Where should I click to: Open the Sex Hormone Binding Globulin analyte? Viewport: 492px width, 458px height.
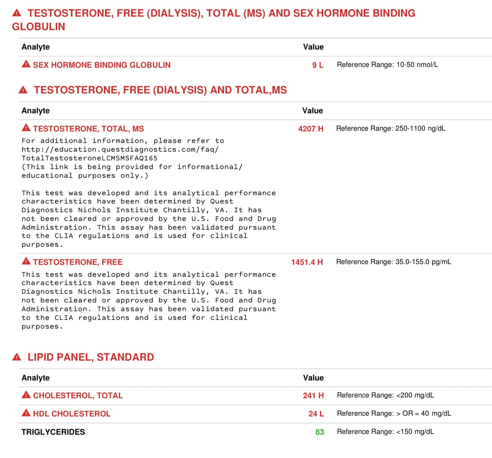click(101, 65)
